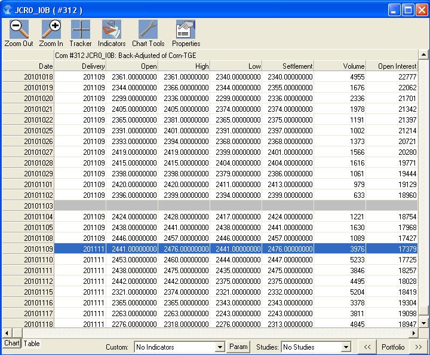The width and height of the screenshot is (430, 355).
Task: Open the Properties dialog icon
Action: 186,29
